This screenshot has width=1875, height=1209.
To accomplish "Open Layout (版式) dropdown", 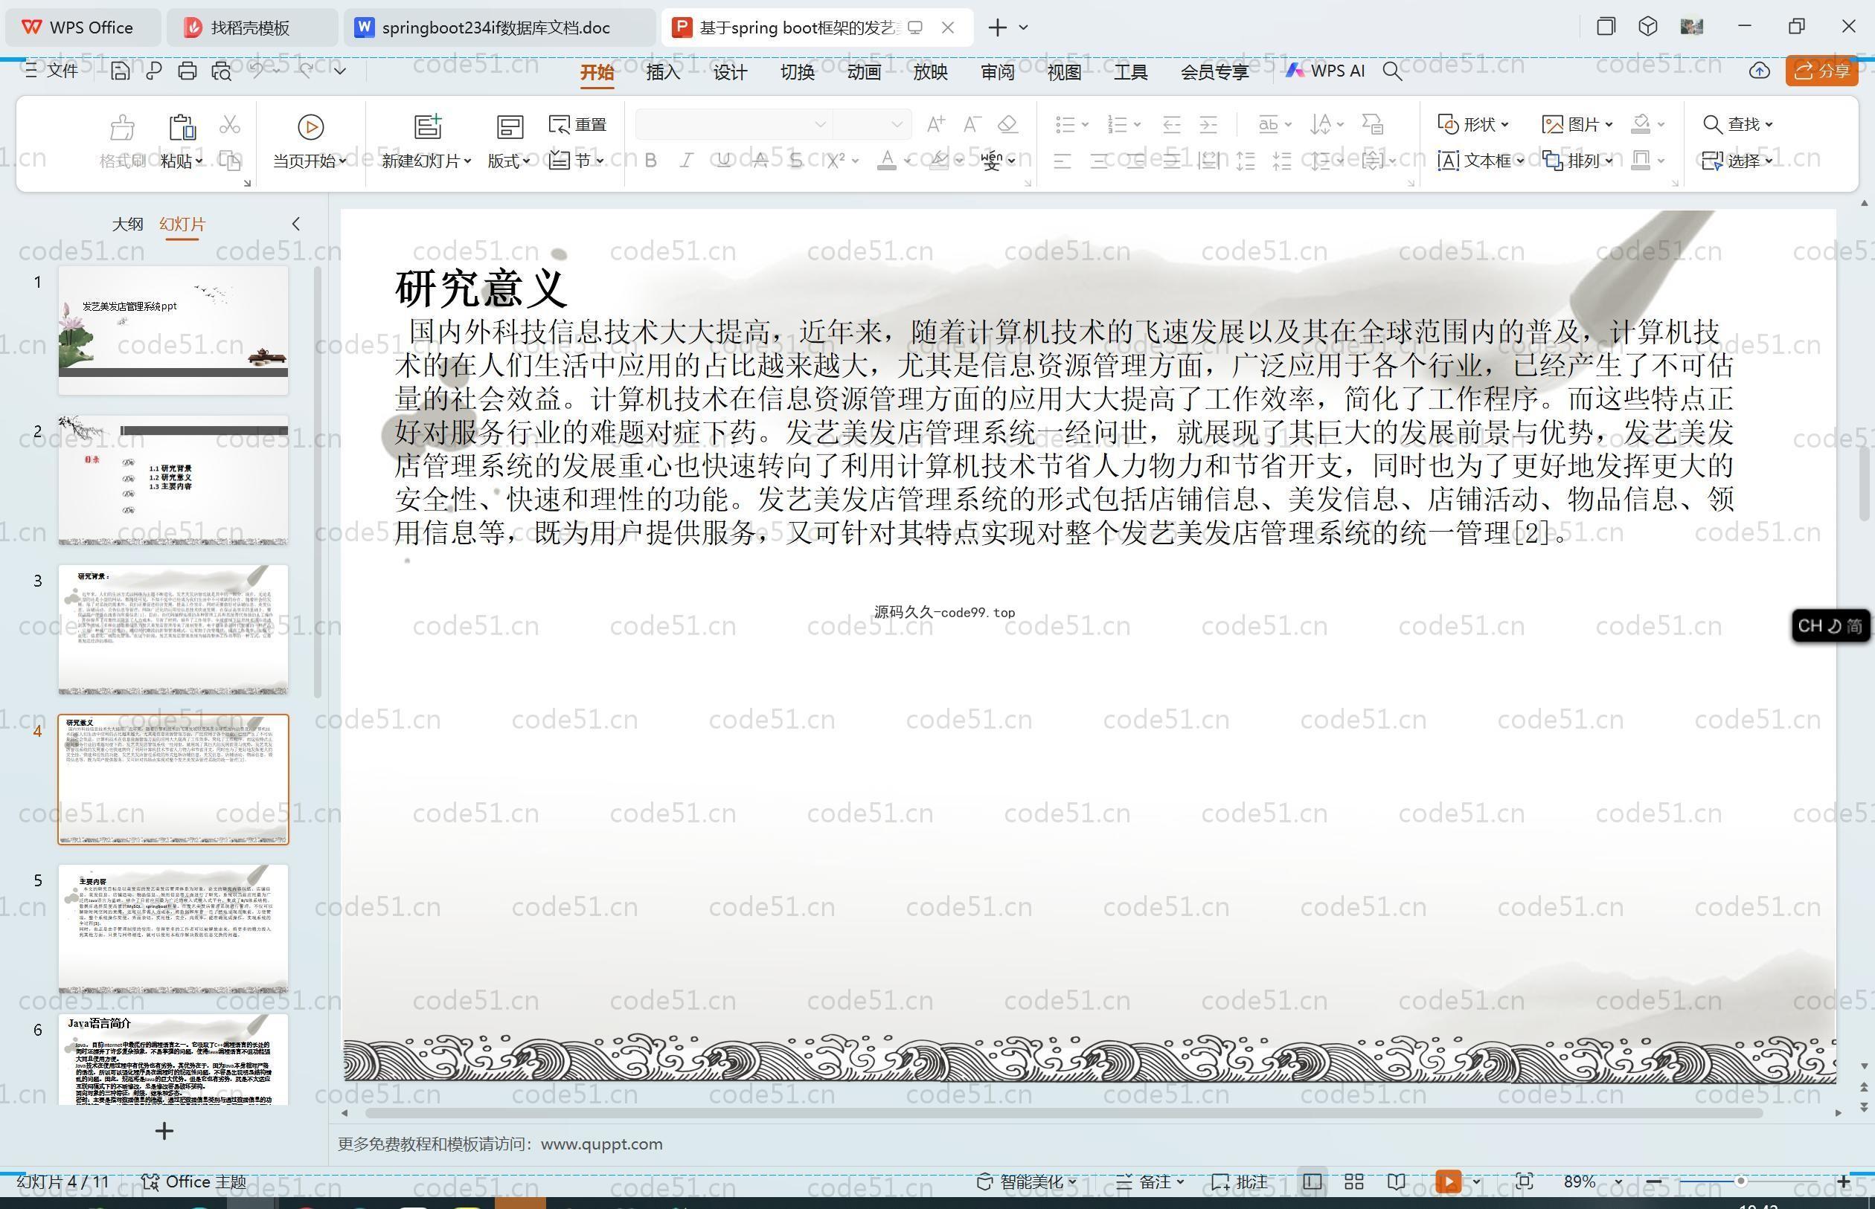I will point(509,161).
